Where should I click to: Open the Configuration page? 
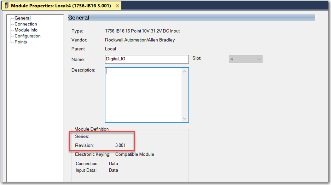27,36
